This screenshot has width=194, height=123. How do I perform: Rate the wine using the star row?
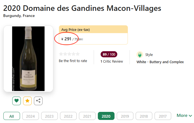(69, 54)
